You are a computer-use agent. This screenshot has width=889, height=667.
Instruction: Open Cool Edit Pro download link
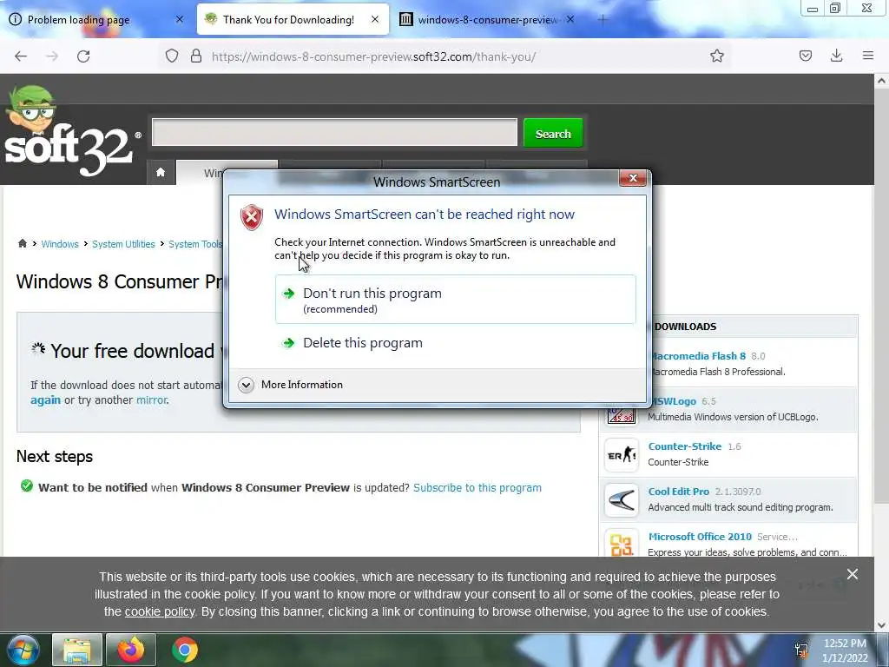tap(678, 492)
